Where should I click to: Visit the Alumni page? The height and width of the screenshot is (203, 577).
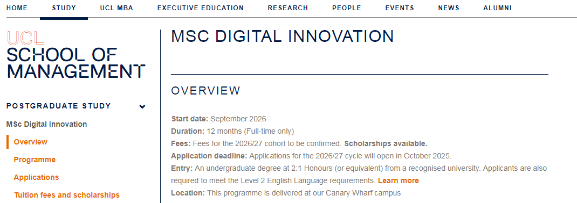pyautogui.click(x=498, y=8)
